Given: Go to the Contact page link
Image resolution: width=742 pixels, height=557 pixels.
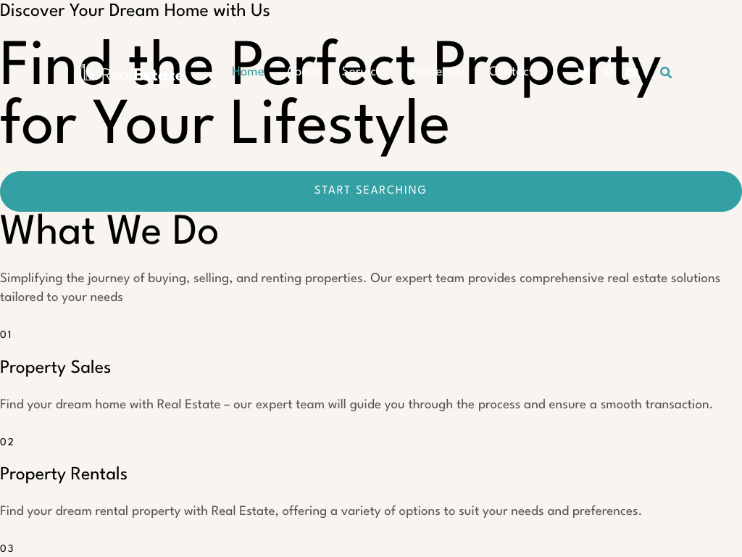Looking at the screenshot, I should (509, 72).
